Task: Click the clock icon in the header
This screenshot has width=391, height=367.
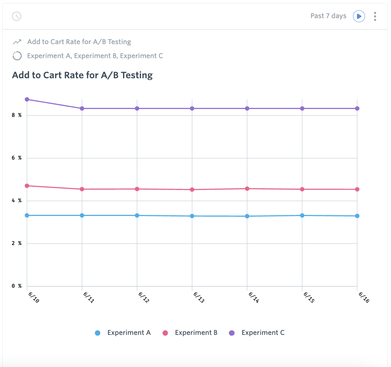Action: pyautogui.click(x=16, y=16)
